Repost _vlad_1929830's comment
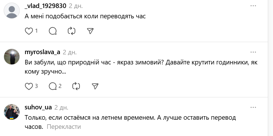 (71, 31)
